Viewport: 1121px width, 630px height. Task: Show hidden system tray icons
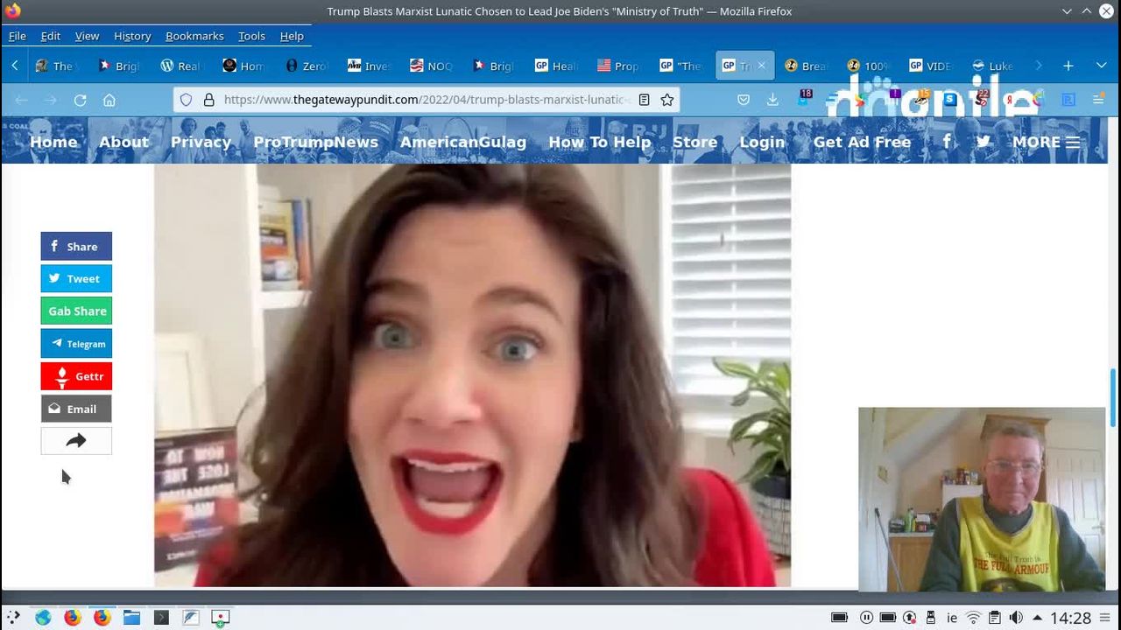[x=1037, y=618]
